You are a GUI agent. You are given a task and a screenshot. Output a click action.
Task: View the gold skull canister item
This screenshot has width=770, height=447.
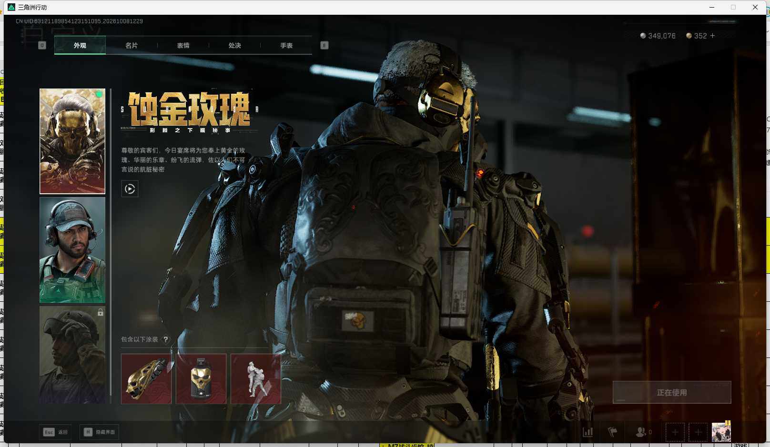click(x=201, y=379)
